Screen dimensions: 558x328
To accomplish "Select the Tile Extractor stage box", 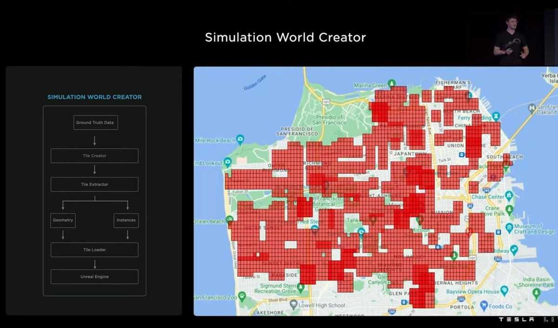I will click(94, 184).
